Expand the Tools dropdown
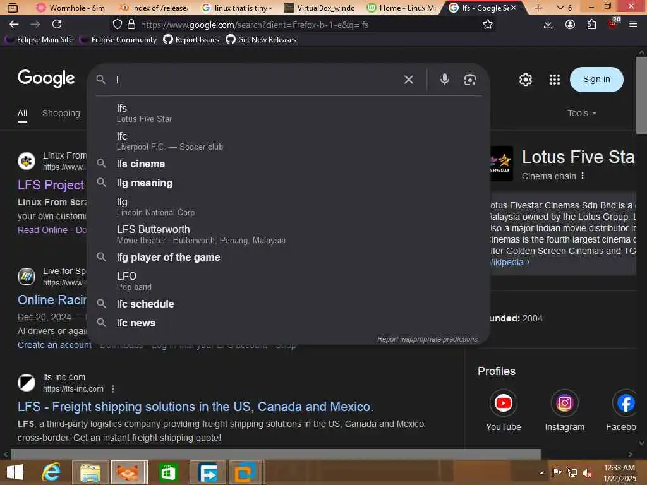This screenshot has width=647, height=485. tap(582, 113)
